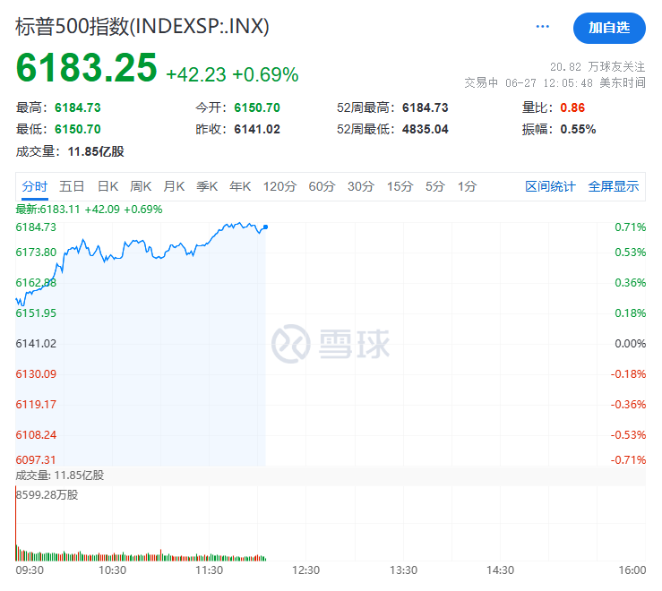Image resolution: width=662 pixels, height=591 pixels.
Task: Click the 6173.80 price axis label
Action: click(36, 253)
